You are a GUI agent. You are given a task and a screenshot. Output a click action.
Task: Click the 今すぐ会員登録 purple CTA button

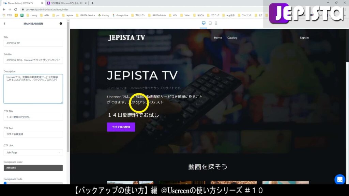(121, 127)
